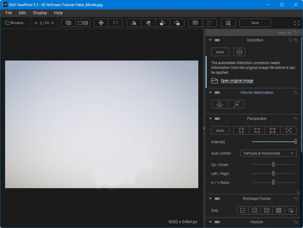
Task: Collapse the Horizon panel
Action: (x=210, y=222)
